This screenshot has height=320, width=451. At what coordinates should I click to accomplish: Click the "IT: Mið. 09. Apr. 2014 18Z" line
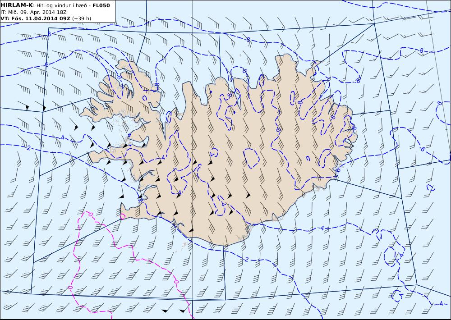[x=34, y=12]
